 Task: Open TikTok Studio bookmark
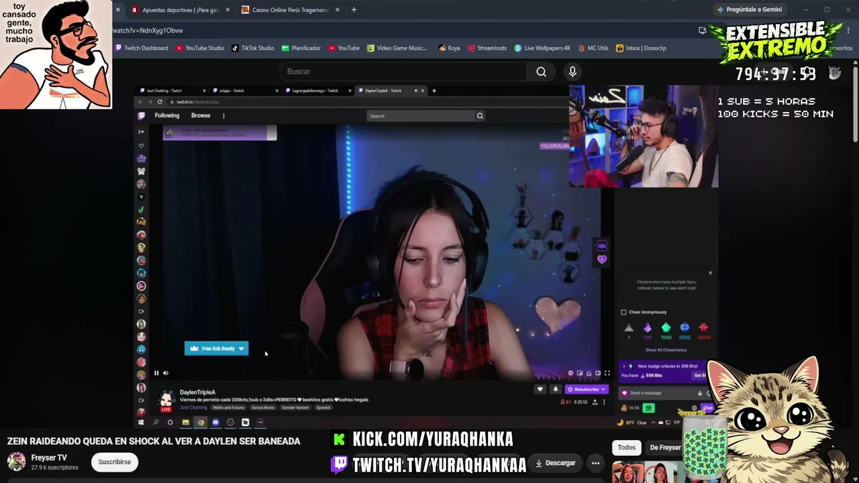[x=253, y=48]
